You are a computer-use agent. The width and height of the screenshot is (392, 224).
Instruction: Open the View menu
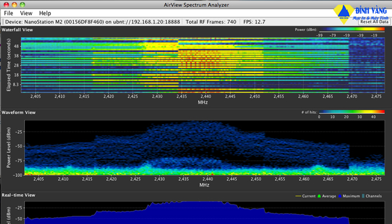[26, 13]
